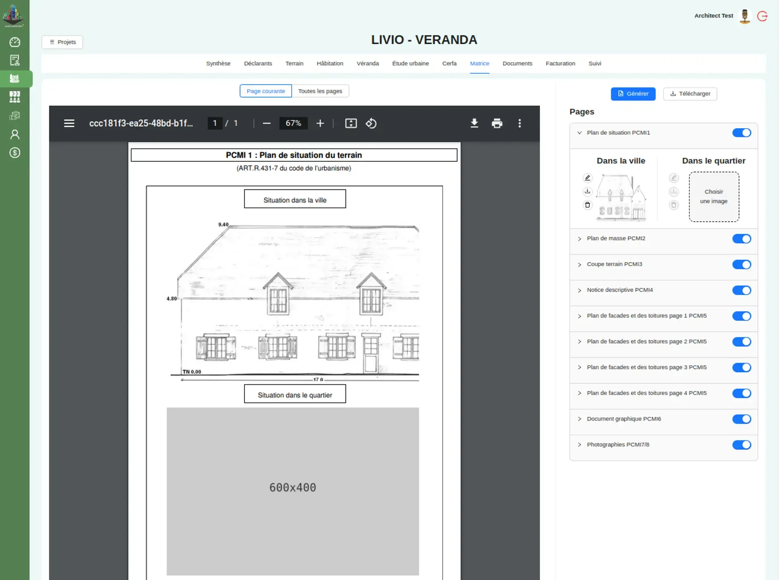Toggle off Document graphique PCMI6

742,419
